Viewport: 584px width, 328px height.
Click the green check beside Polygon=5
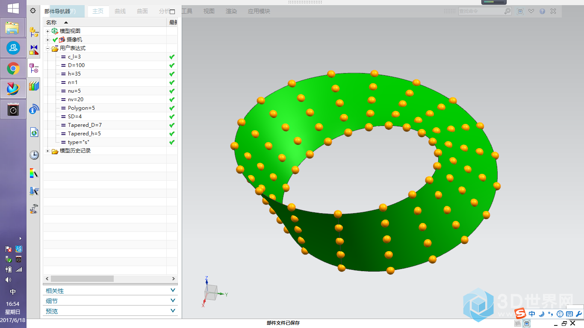tap(172, 108)
